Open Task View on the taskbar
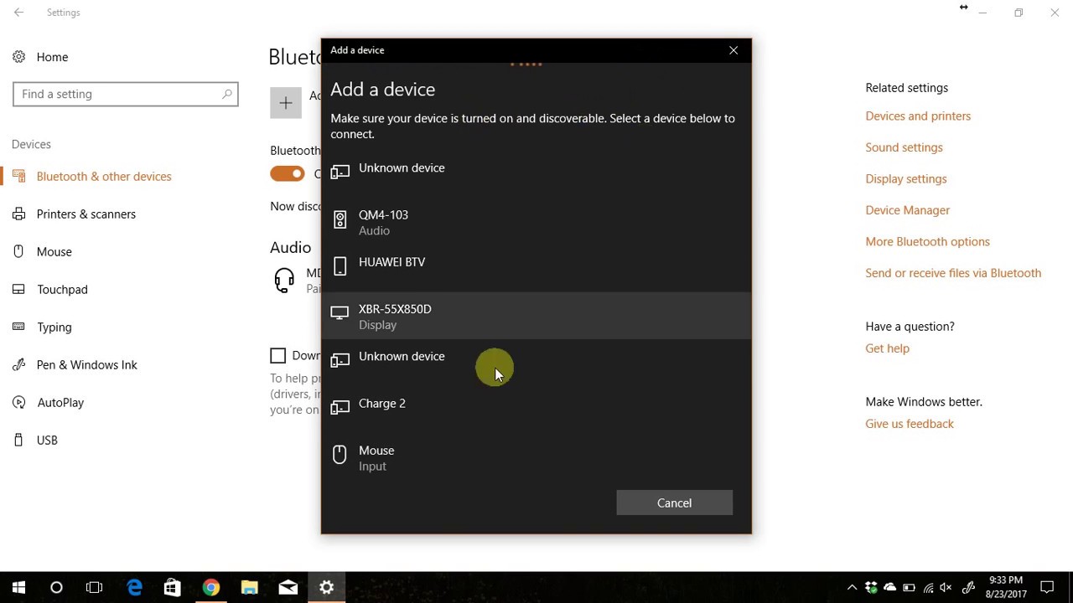 pos(95,588)
